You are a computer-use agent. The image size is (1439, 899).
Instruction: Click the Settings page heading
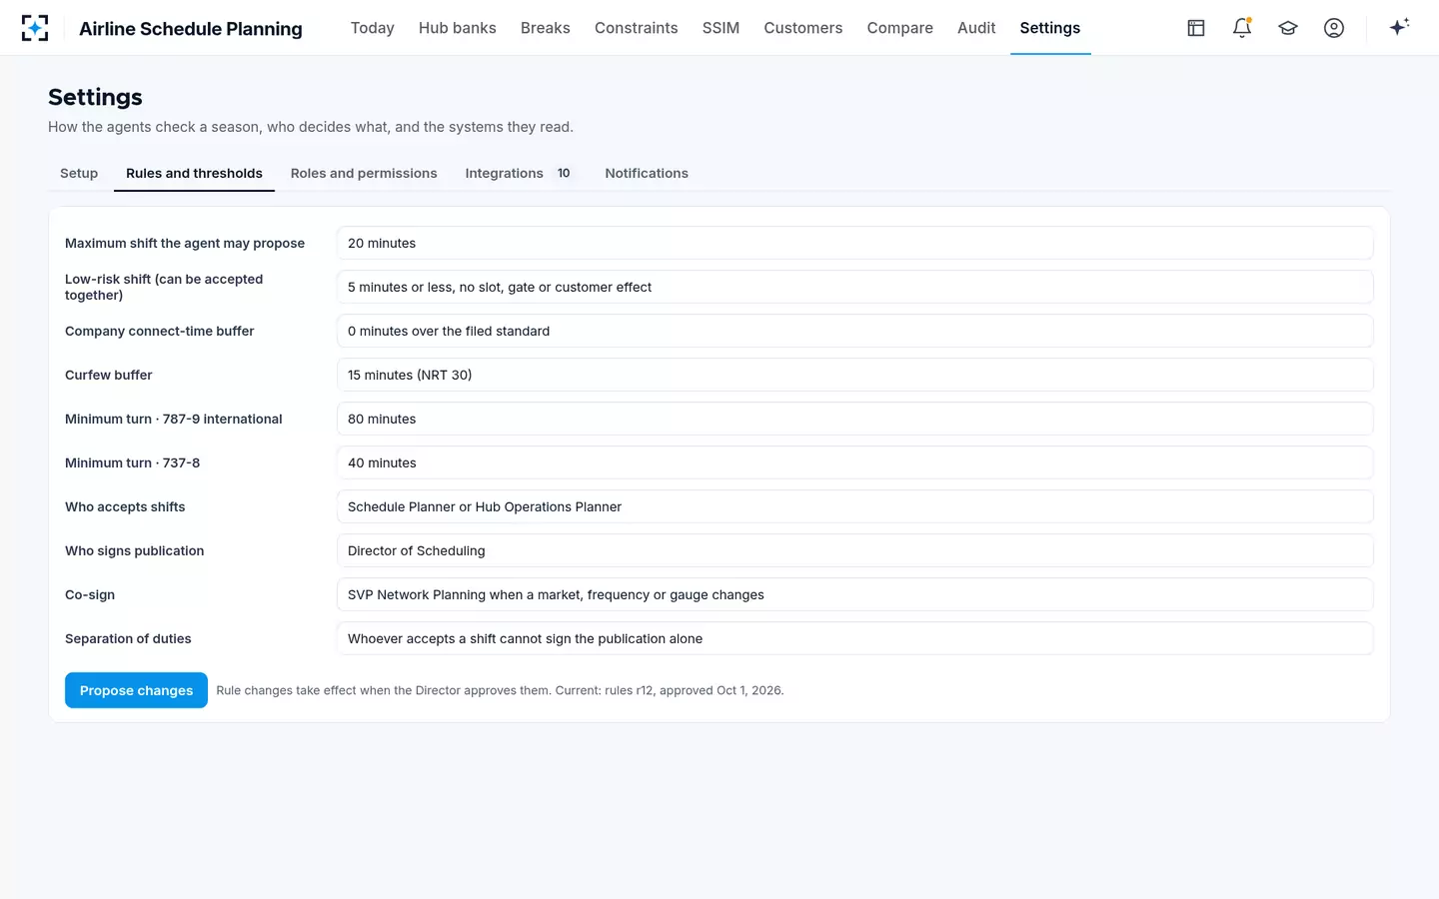pyautogui.click(x=95, y=97)
